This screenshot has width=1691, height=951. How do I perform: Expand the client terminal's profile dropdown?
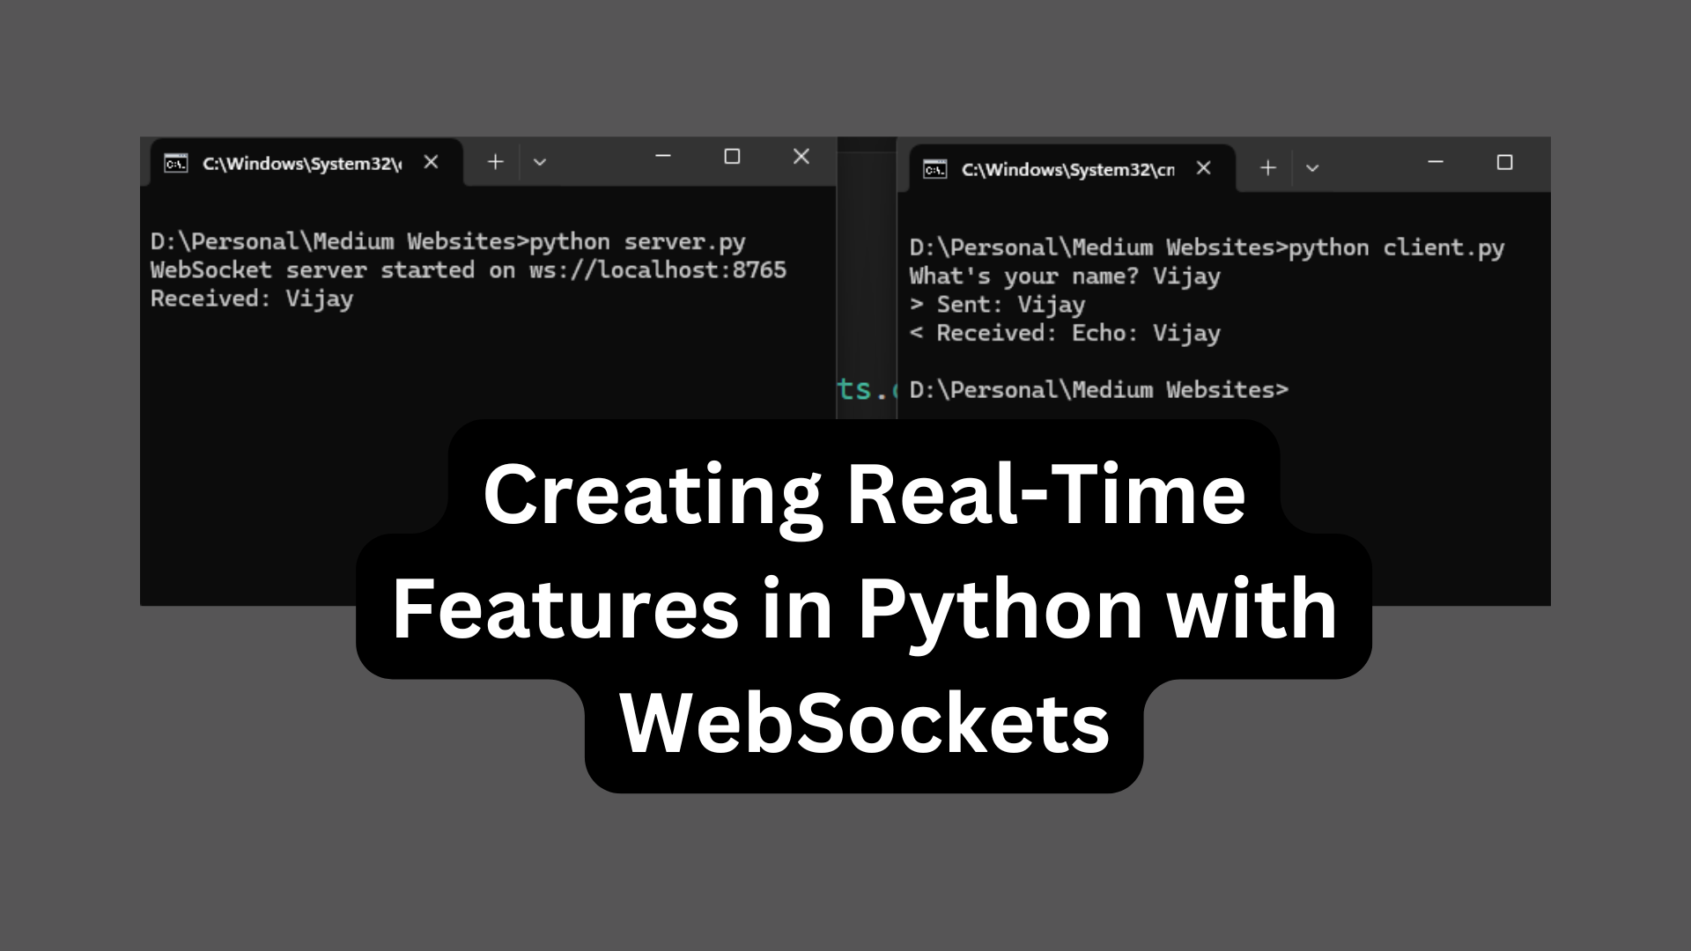pyautogui.click(x=1311, y=168)
